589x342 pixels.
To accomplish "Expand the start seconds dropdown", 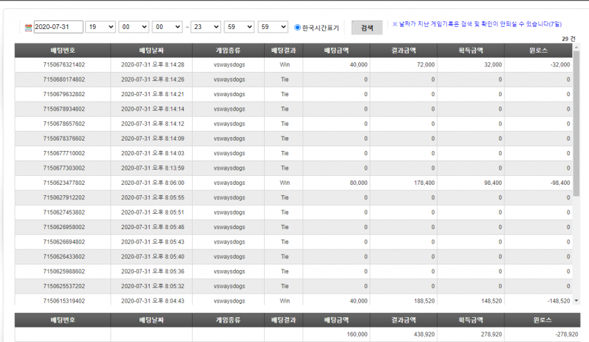I will (x=167, y=27).
